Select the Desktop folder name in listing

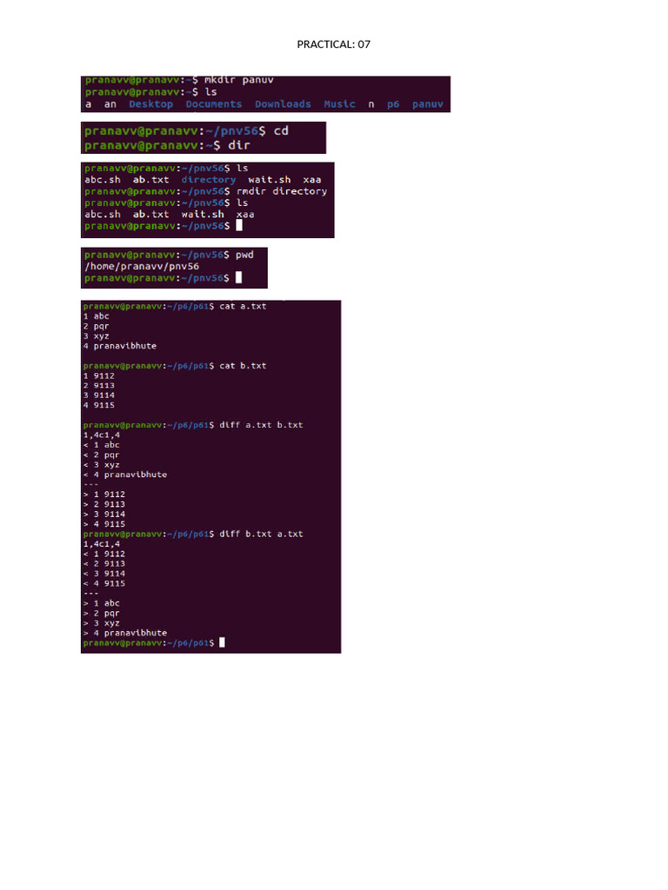click(150, 104)
